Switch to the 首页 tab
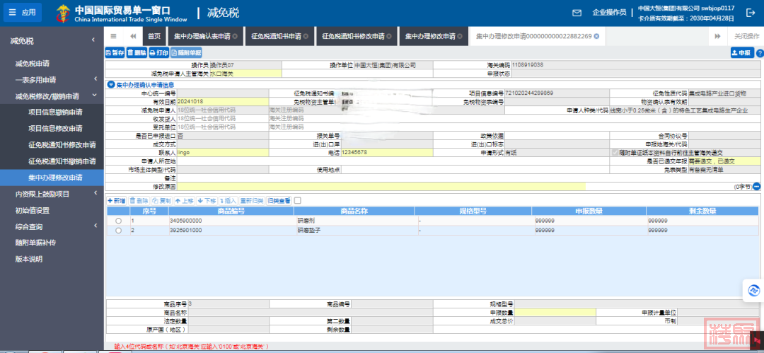This screenshot has width=764, height=353. click(x=154, y=36)
